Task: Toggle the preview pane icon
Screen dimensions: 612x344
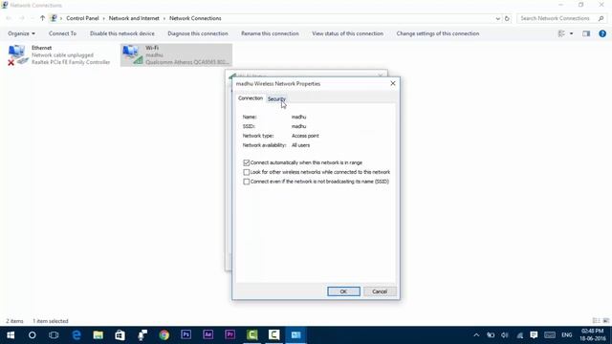Action: [x=586, y=33]
